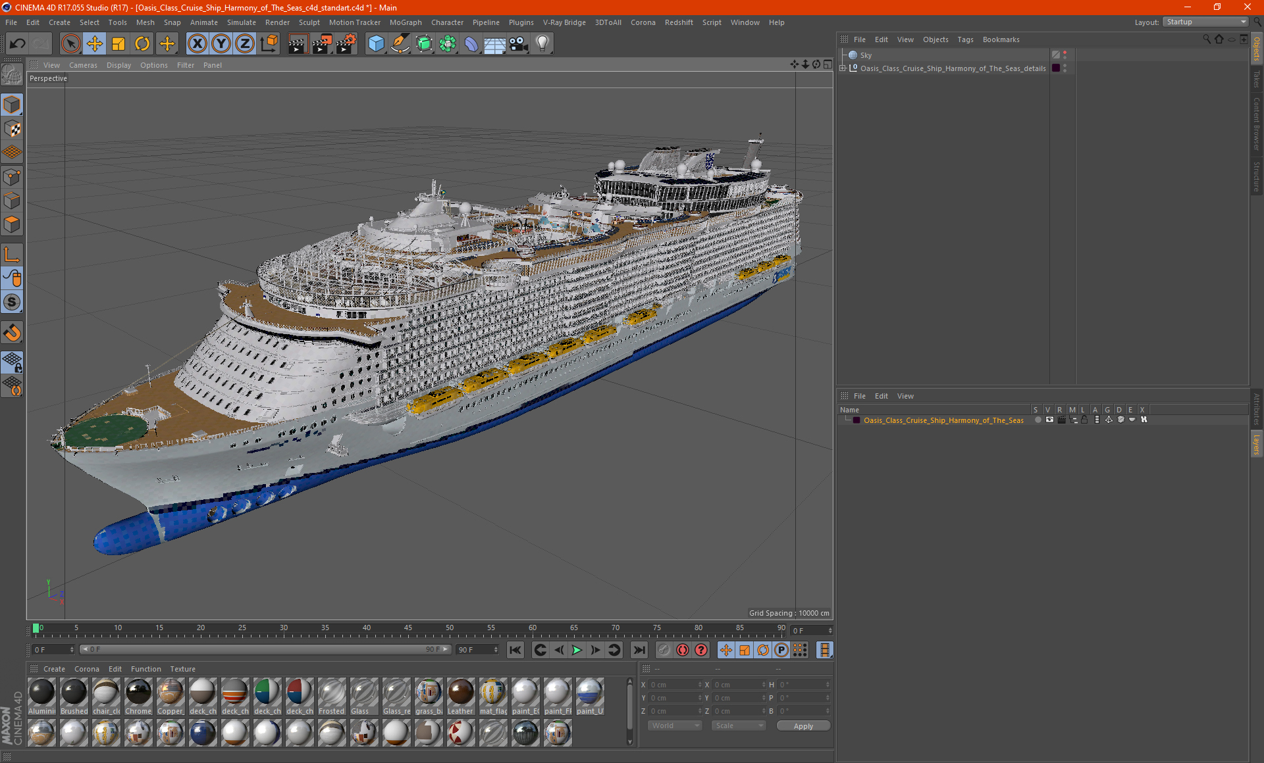1264x763 pixels.
Task: Open the MoGraph menu
Action: [406, 22]
